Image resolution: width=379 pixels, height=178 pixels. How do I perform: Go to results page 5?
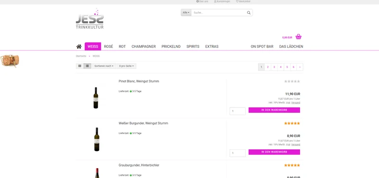point(287,67)
